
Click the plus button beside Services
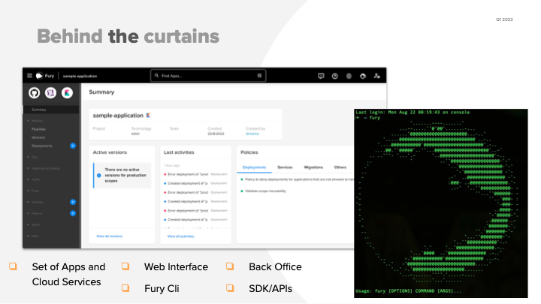[73, 202]
